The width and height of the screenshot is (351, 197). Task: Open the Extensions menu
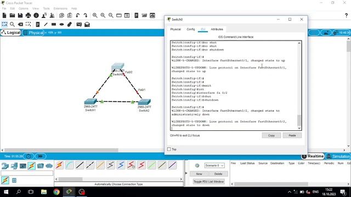(x=60, y=9)
